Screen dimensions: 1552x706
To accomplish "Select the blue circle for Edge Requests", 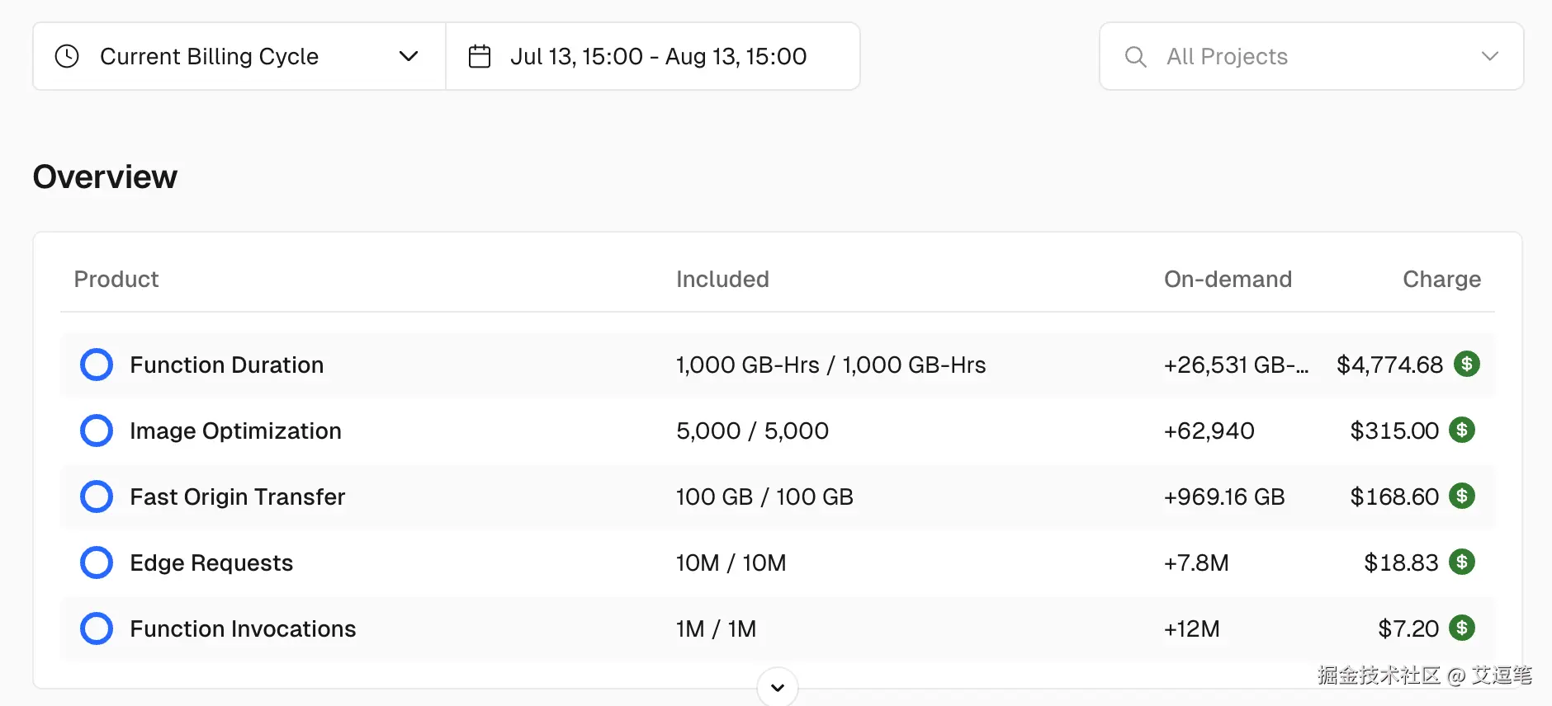I will click(97, 562).
